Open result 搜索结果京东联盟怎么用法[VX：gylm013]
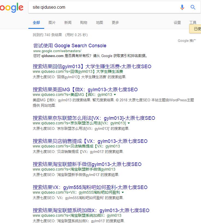 [x=94, y=118]
